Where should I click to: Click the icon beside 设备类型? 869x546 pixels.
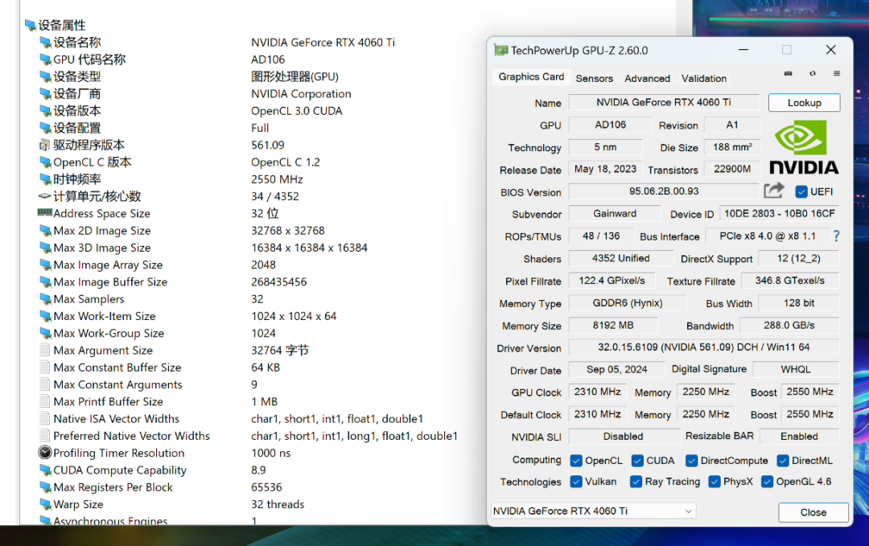(45, 76)
